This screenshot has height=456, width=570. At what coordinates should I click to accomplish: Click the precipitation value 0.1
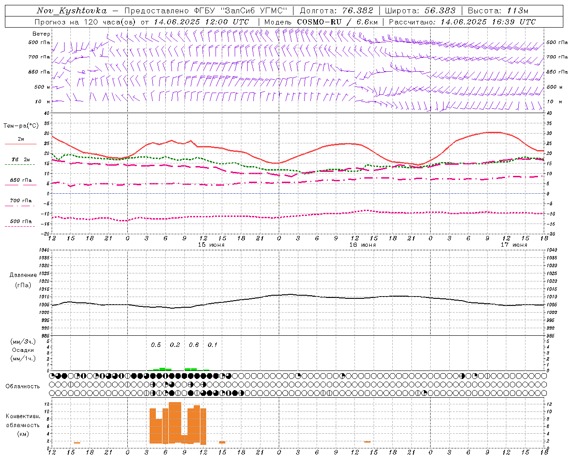pos(212,345)
